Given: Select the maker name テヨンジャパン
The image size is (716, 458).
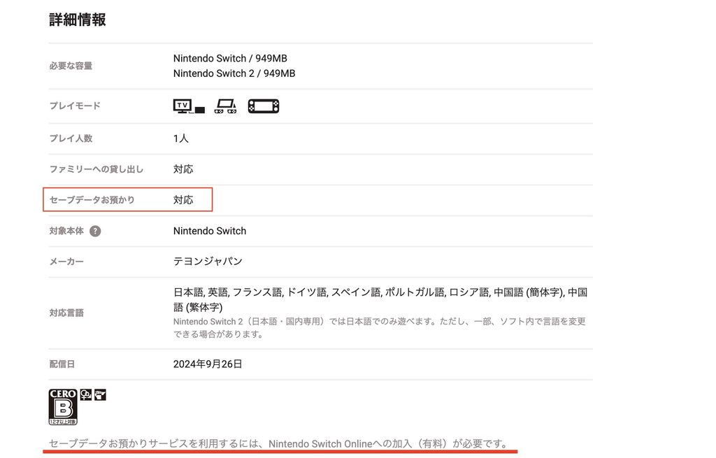Looking at the screenshot, I should 208,262.
